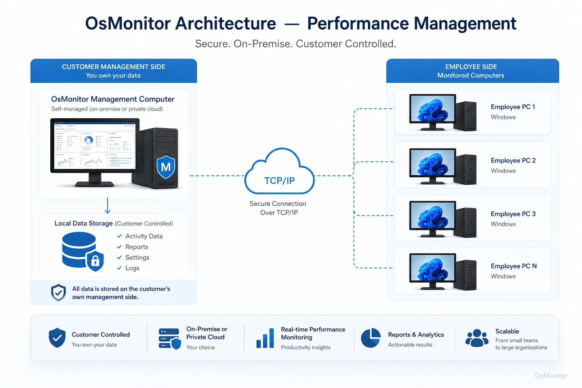This screenshot has height=388, width=582.
Task: Click the 'CUSTOMER MANAGEMENT SIDE' header
Action: pos(114,67)
